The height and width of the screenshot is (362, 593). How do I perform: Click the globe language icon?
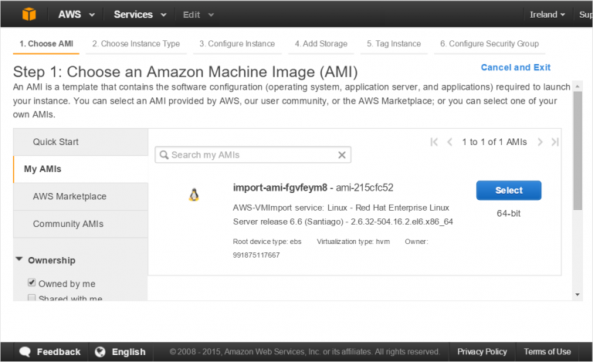coord(100,352)
